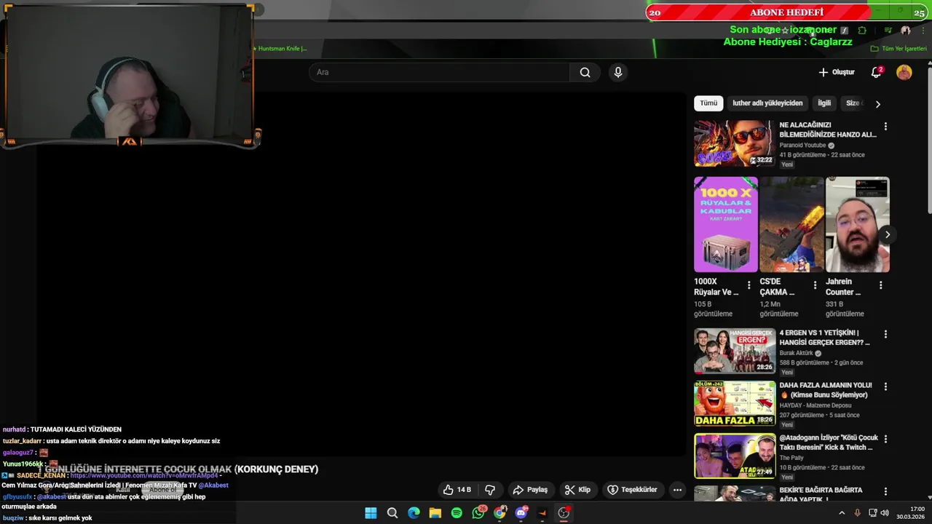Click the Teşekkürler button
This screenshot has height=524, width=932.
(x=632, y=490)
